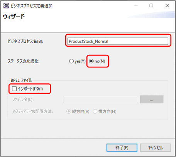Viewport: 176px width, 157px height.
Task: Choose 横方向(H) activity layout radio
Action: pyautogui.click(x=105, y=111)
